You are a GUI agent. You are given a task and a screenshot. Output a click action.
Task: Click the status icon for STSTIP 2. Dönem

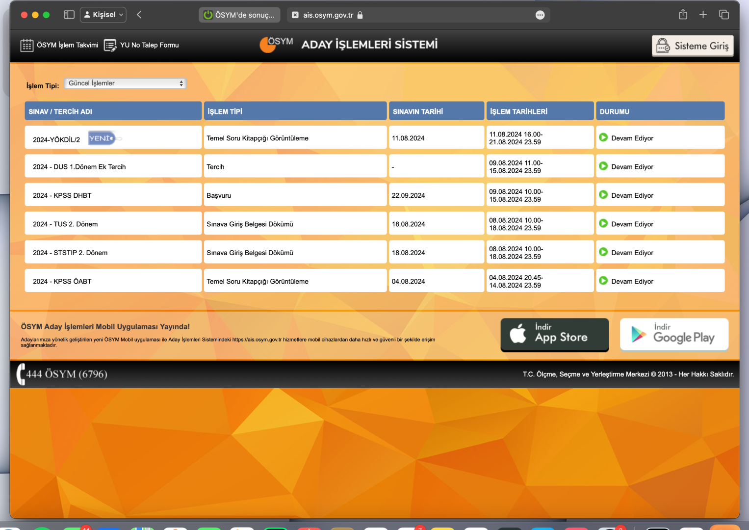tap(603, 252)
